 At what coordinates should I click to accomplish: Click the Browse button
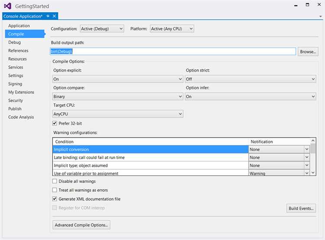pyautogui.click(x=308, y=52)
